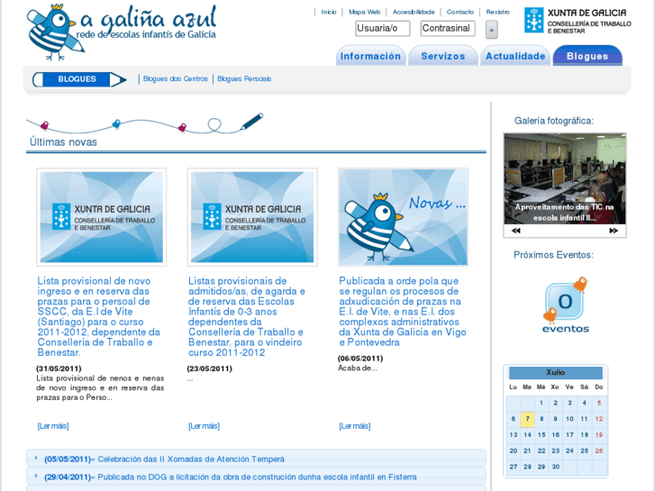This screenshot has width=655, height=491.
Task: Open Blogues Persoais submenu link
Action: coord(244,78)
